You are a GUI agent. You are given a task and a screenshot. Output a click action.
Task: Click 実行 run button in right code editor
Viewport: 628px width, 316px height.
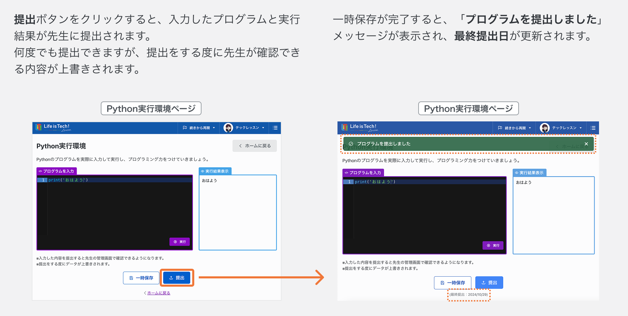pyautogui.click(x=493, y=246)
